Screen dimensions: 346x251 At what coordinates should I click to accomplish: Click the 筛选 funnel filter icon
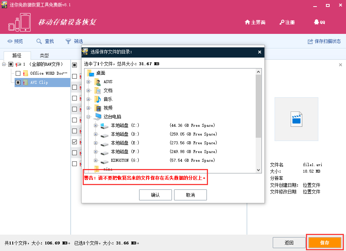coord(68,41)
